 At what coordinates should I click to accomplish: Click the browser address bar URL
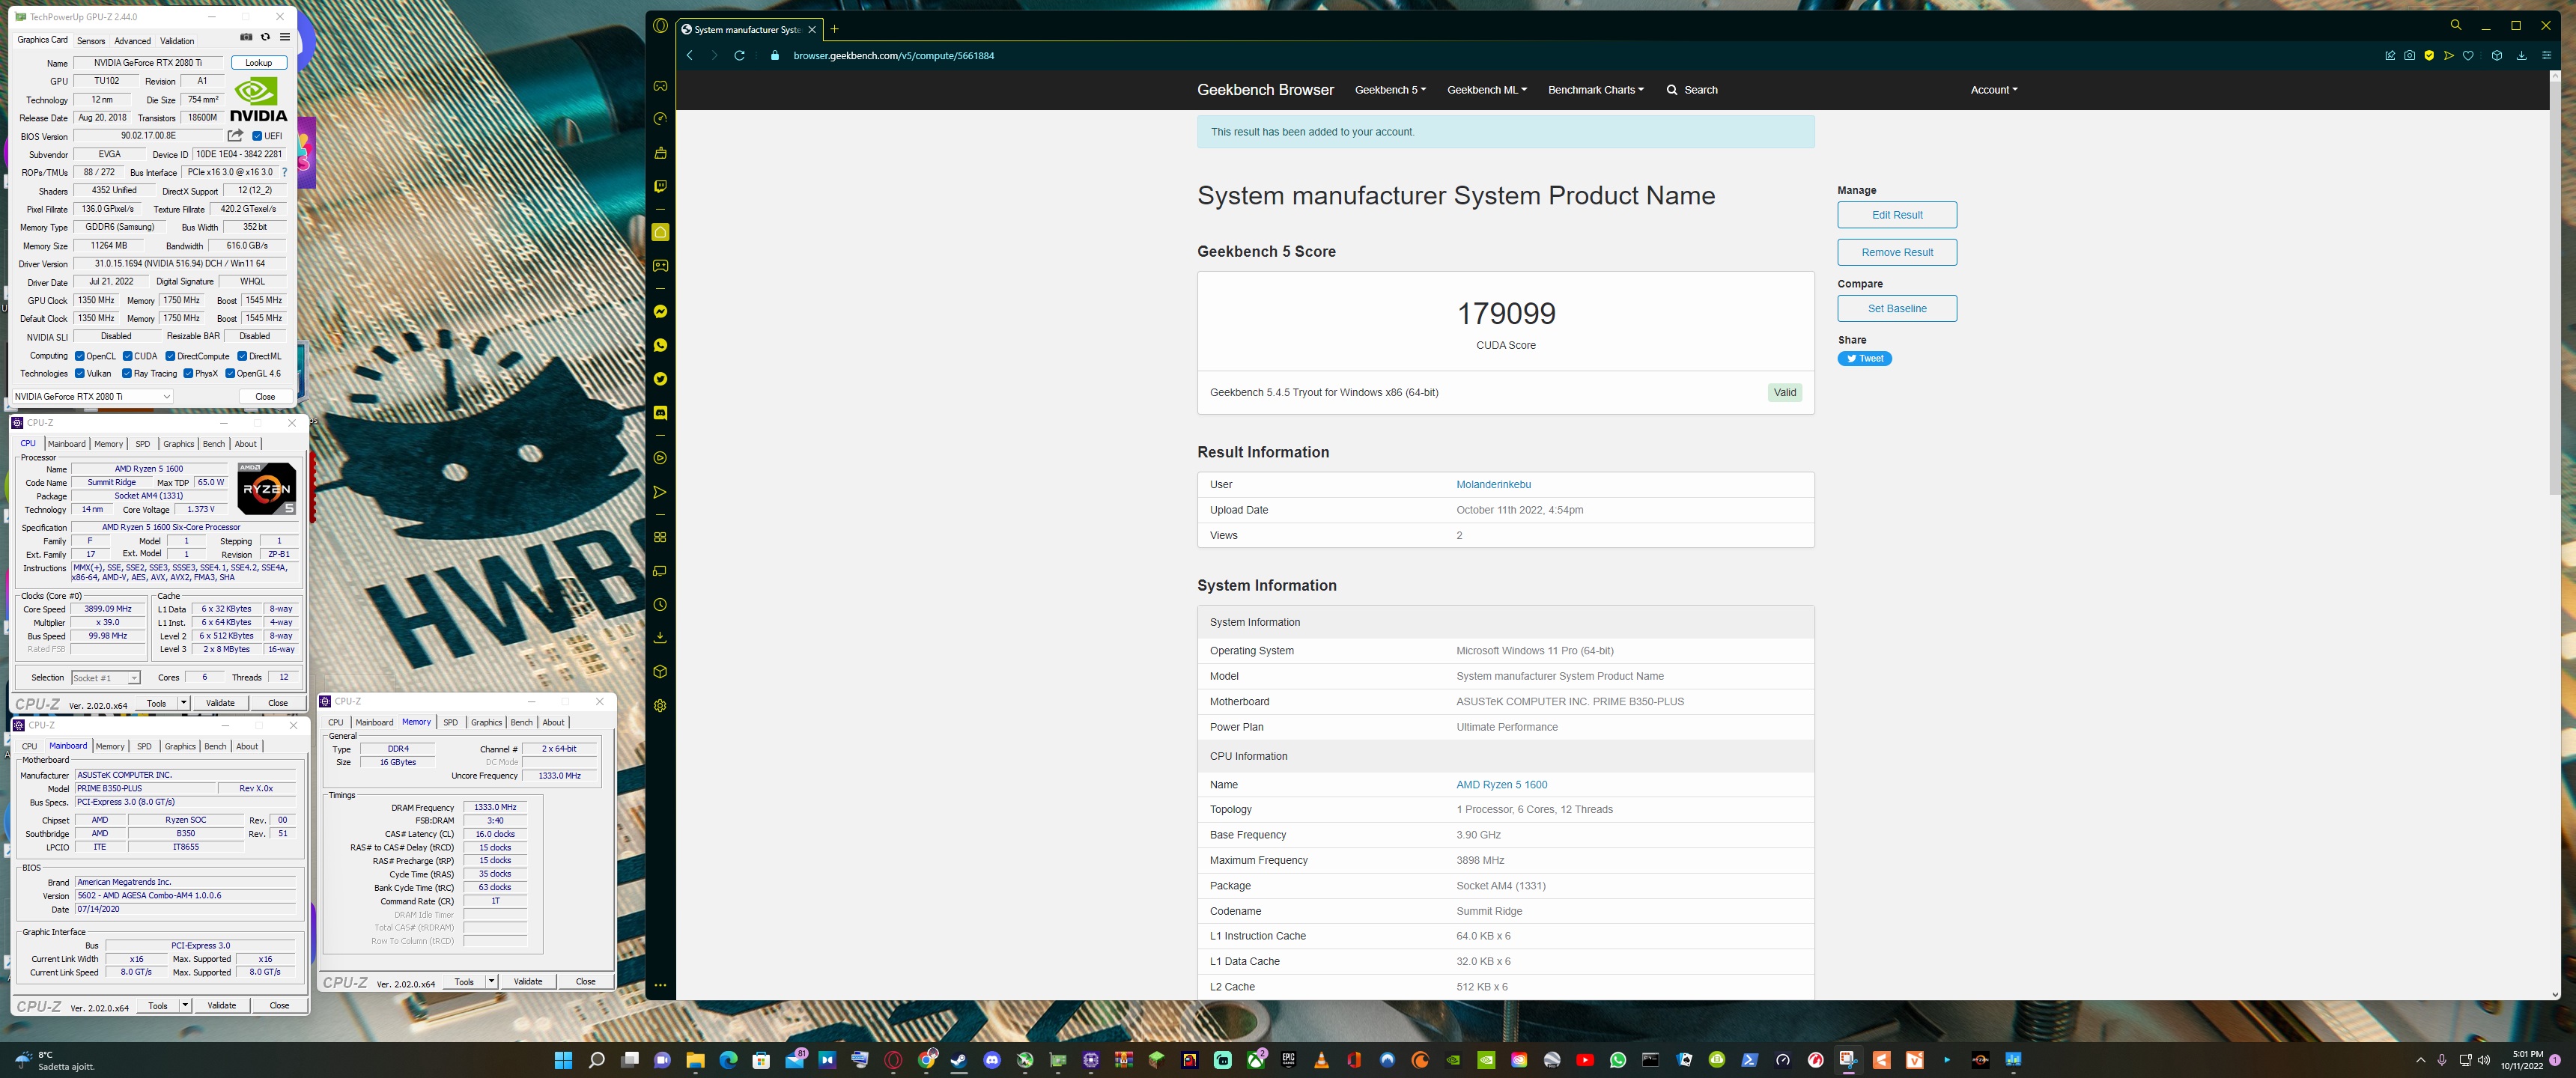(x=893, y=56)
